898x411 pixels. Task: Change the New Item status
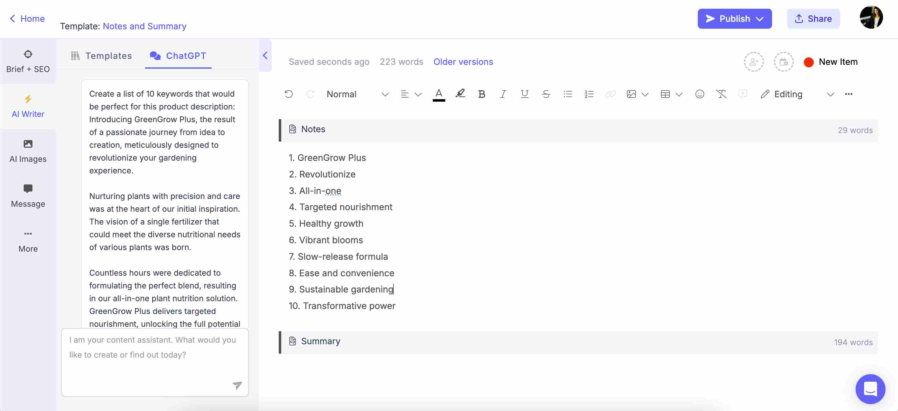pyautogui.click(x=831, y=62)
